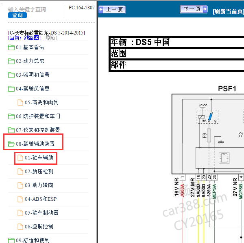
Task: Expand the 01-基本看法 folder
Action: [x=30, y=47]
